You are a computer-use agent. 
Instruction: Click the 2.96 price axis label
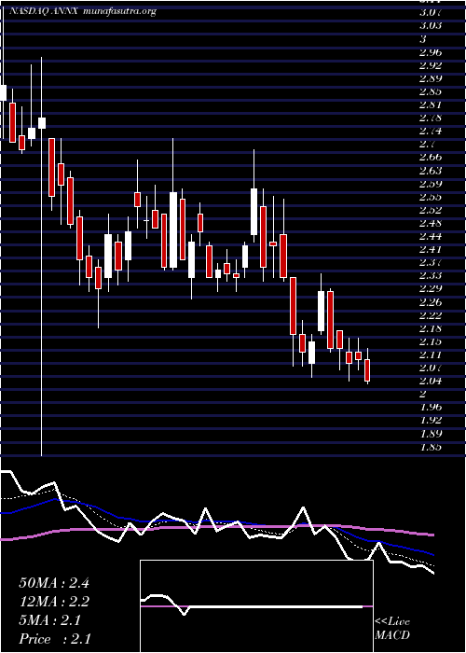(432, 52)
